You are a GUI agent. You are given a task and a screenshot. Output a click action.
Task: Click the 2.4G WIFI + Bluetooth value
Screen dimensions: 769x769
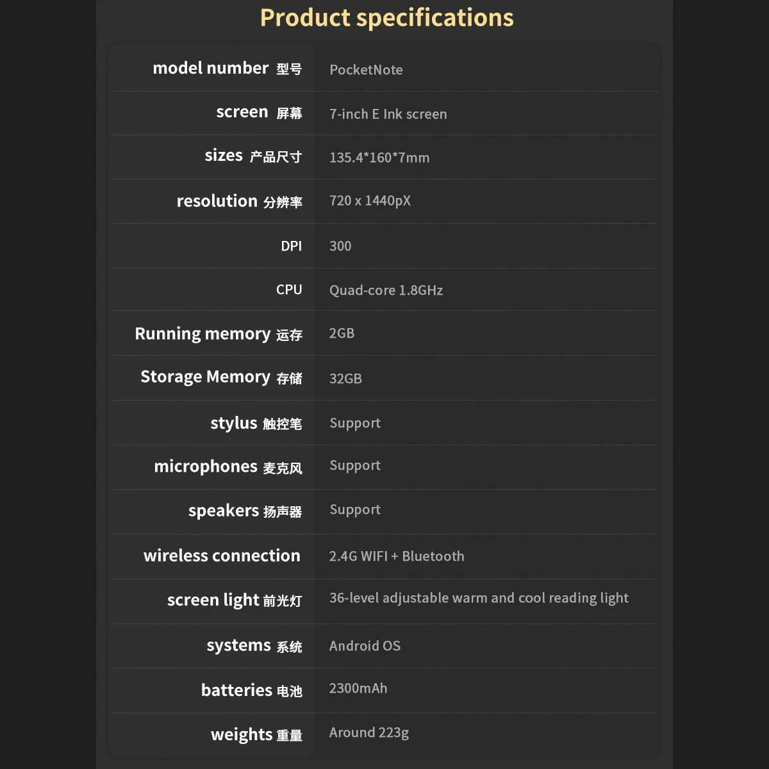[397, 556]
